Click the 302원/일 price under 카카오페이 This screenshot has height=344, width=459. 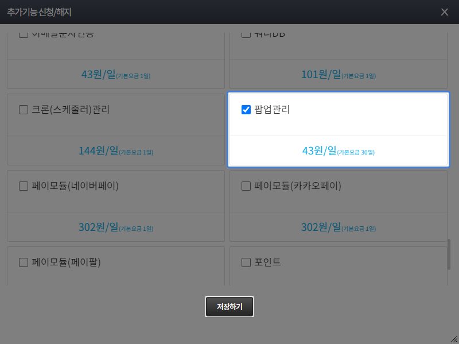321,227
